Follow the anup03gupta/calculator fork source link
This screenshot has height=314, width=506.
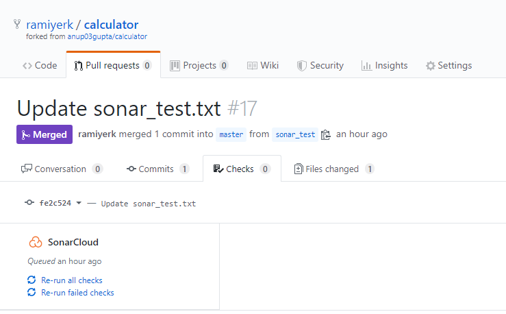pos(107,36)
